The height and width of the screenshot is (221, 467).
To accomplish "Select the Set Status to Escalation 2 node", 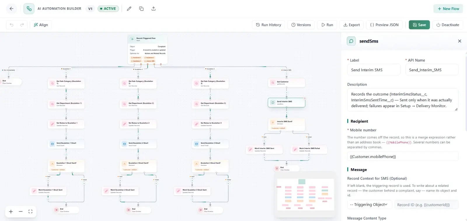I will 138,124.
